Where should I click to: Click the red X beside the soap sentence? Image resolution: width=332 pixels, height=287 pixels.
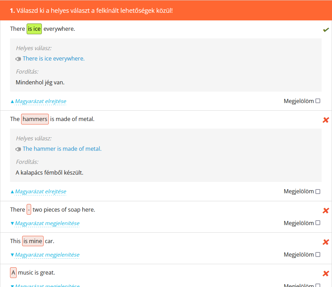click(325, 211)
